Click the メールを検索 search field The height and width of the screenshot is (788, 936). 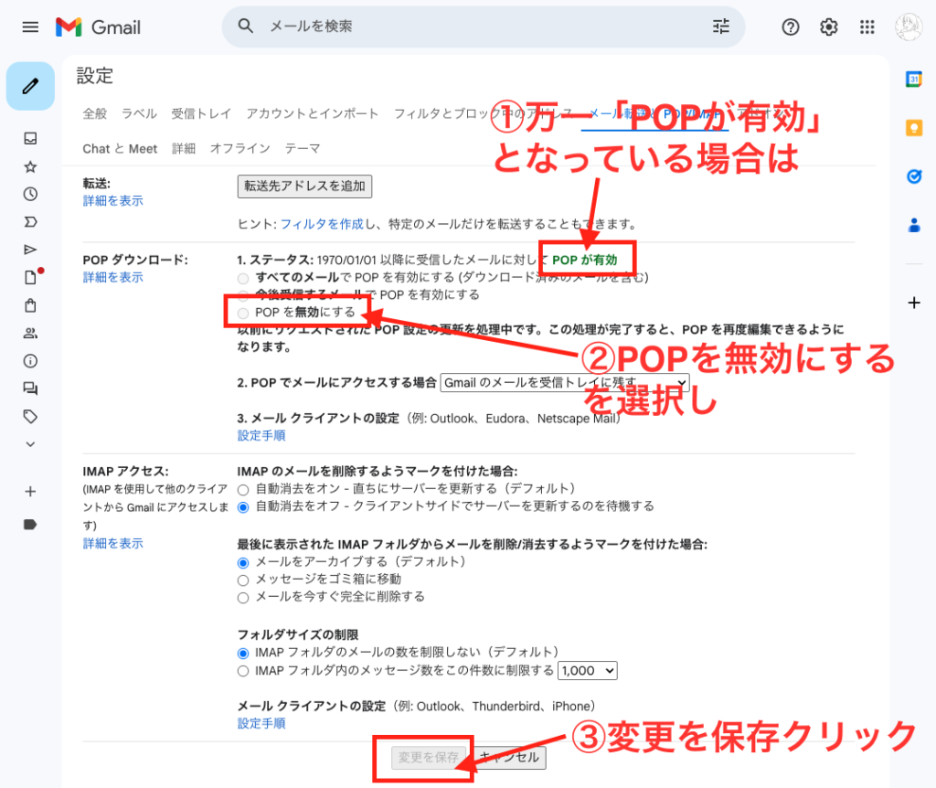pos(475,27)
